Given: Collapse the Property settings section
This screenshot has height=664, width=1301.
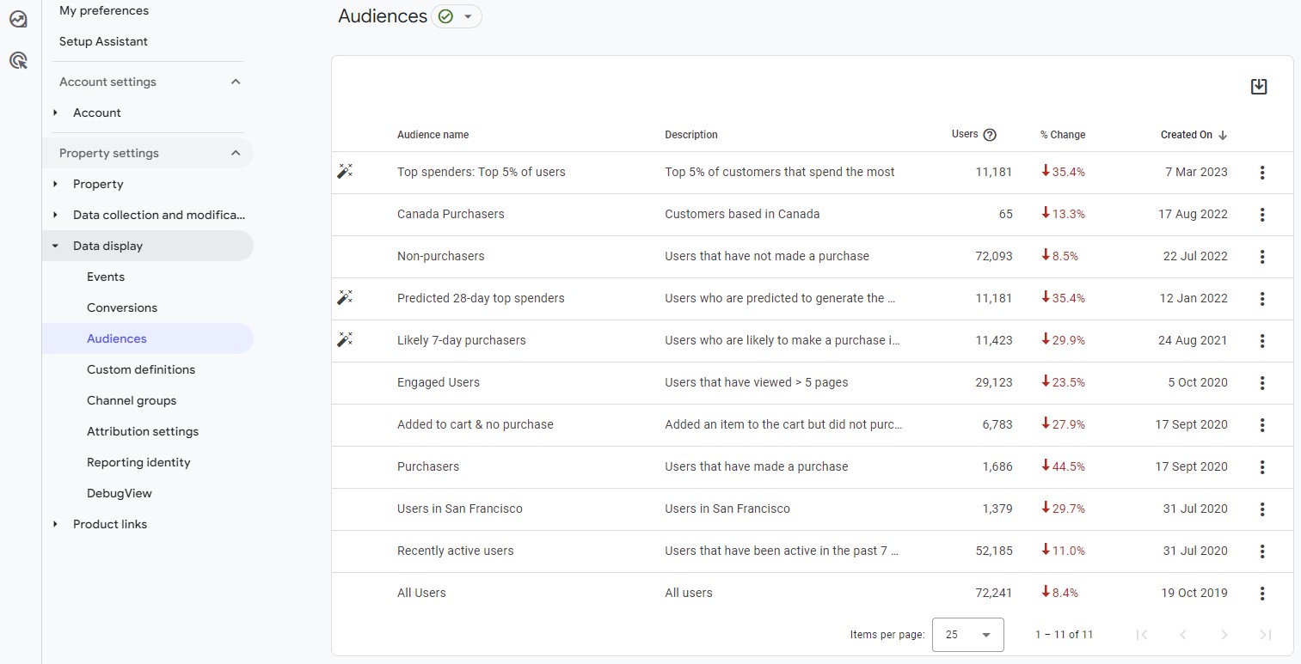Looking at the screenshot, I should coord(236,153).
